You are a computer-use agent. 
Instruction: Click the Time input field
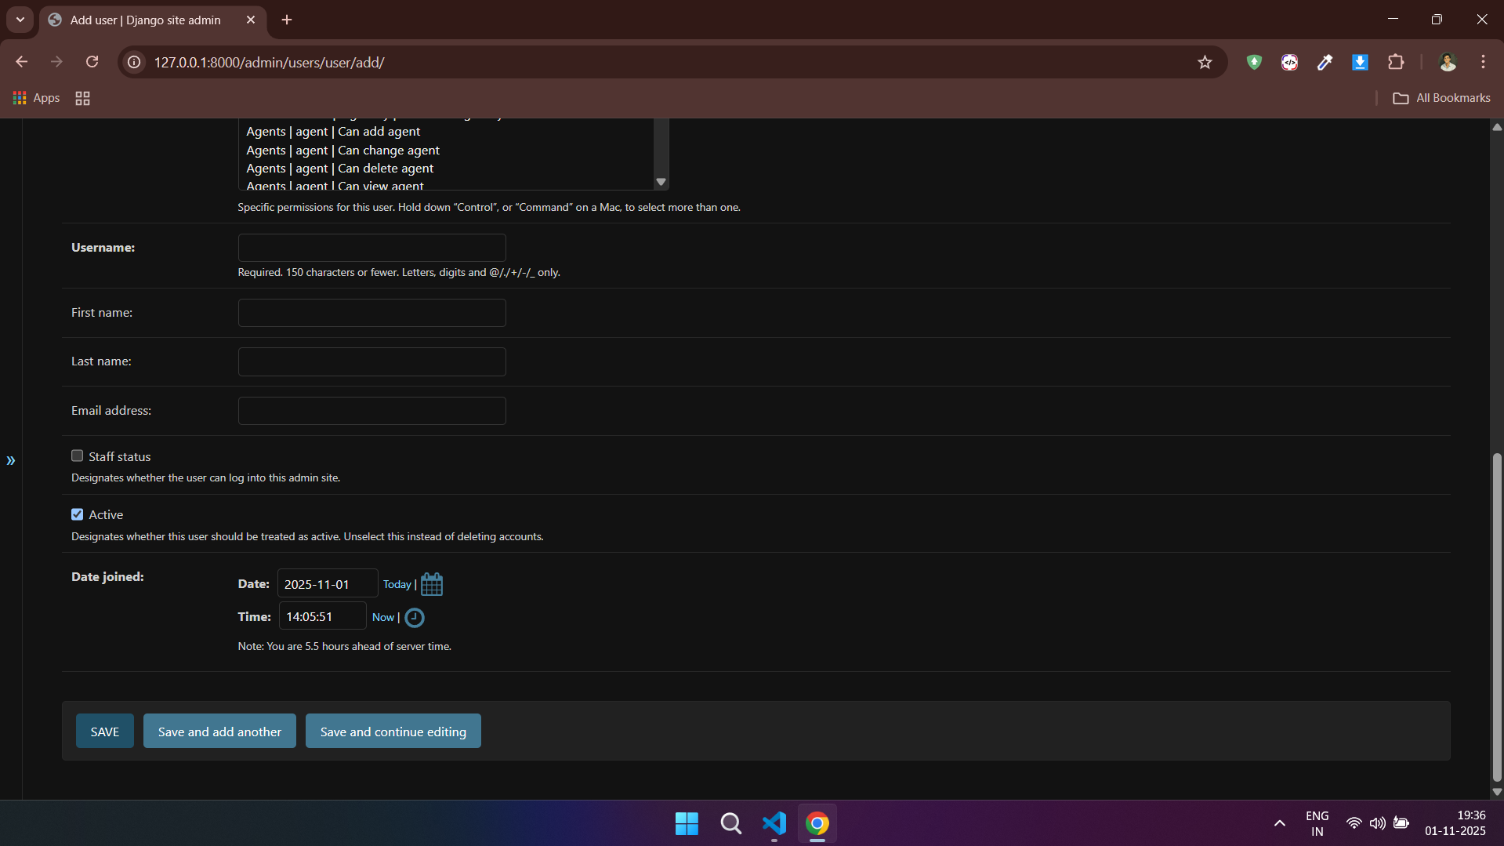click(x=322, y=617)
